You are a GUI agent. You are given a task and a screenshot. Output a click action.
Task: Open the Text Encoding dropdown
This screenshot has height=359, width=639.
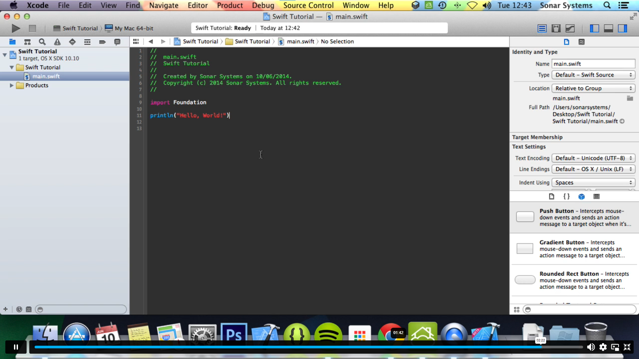tap(593, 158)
